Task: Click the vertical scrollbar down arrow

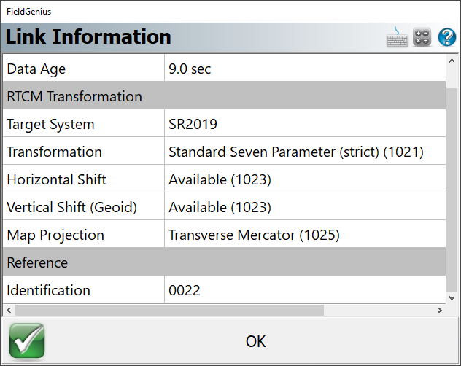Action: [x=452, y=297]
